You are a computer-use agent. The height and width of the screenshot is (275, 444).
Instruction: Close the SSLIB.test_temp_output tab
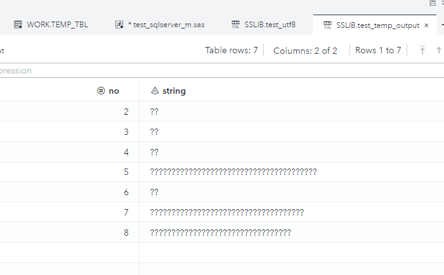pos(426,25)
